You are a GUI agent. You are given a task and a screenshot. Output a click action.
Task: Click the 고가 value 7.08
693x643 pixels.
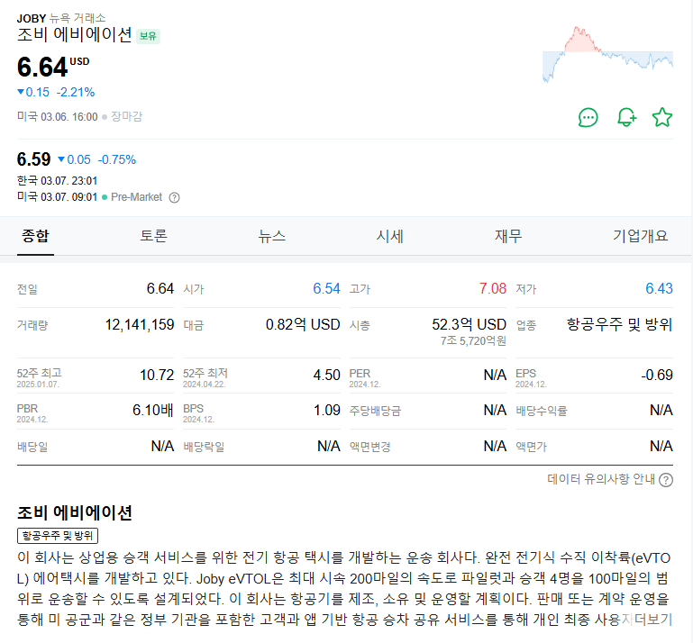point(493,288)
